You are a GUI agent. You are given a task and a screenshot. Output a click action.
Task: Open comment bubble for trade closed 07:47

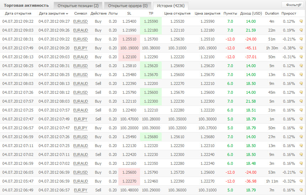301,128
